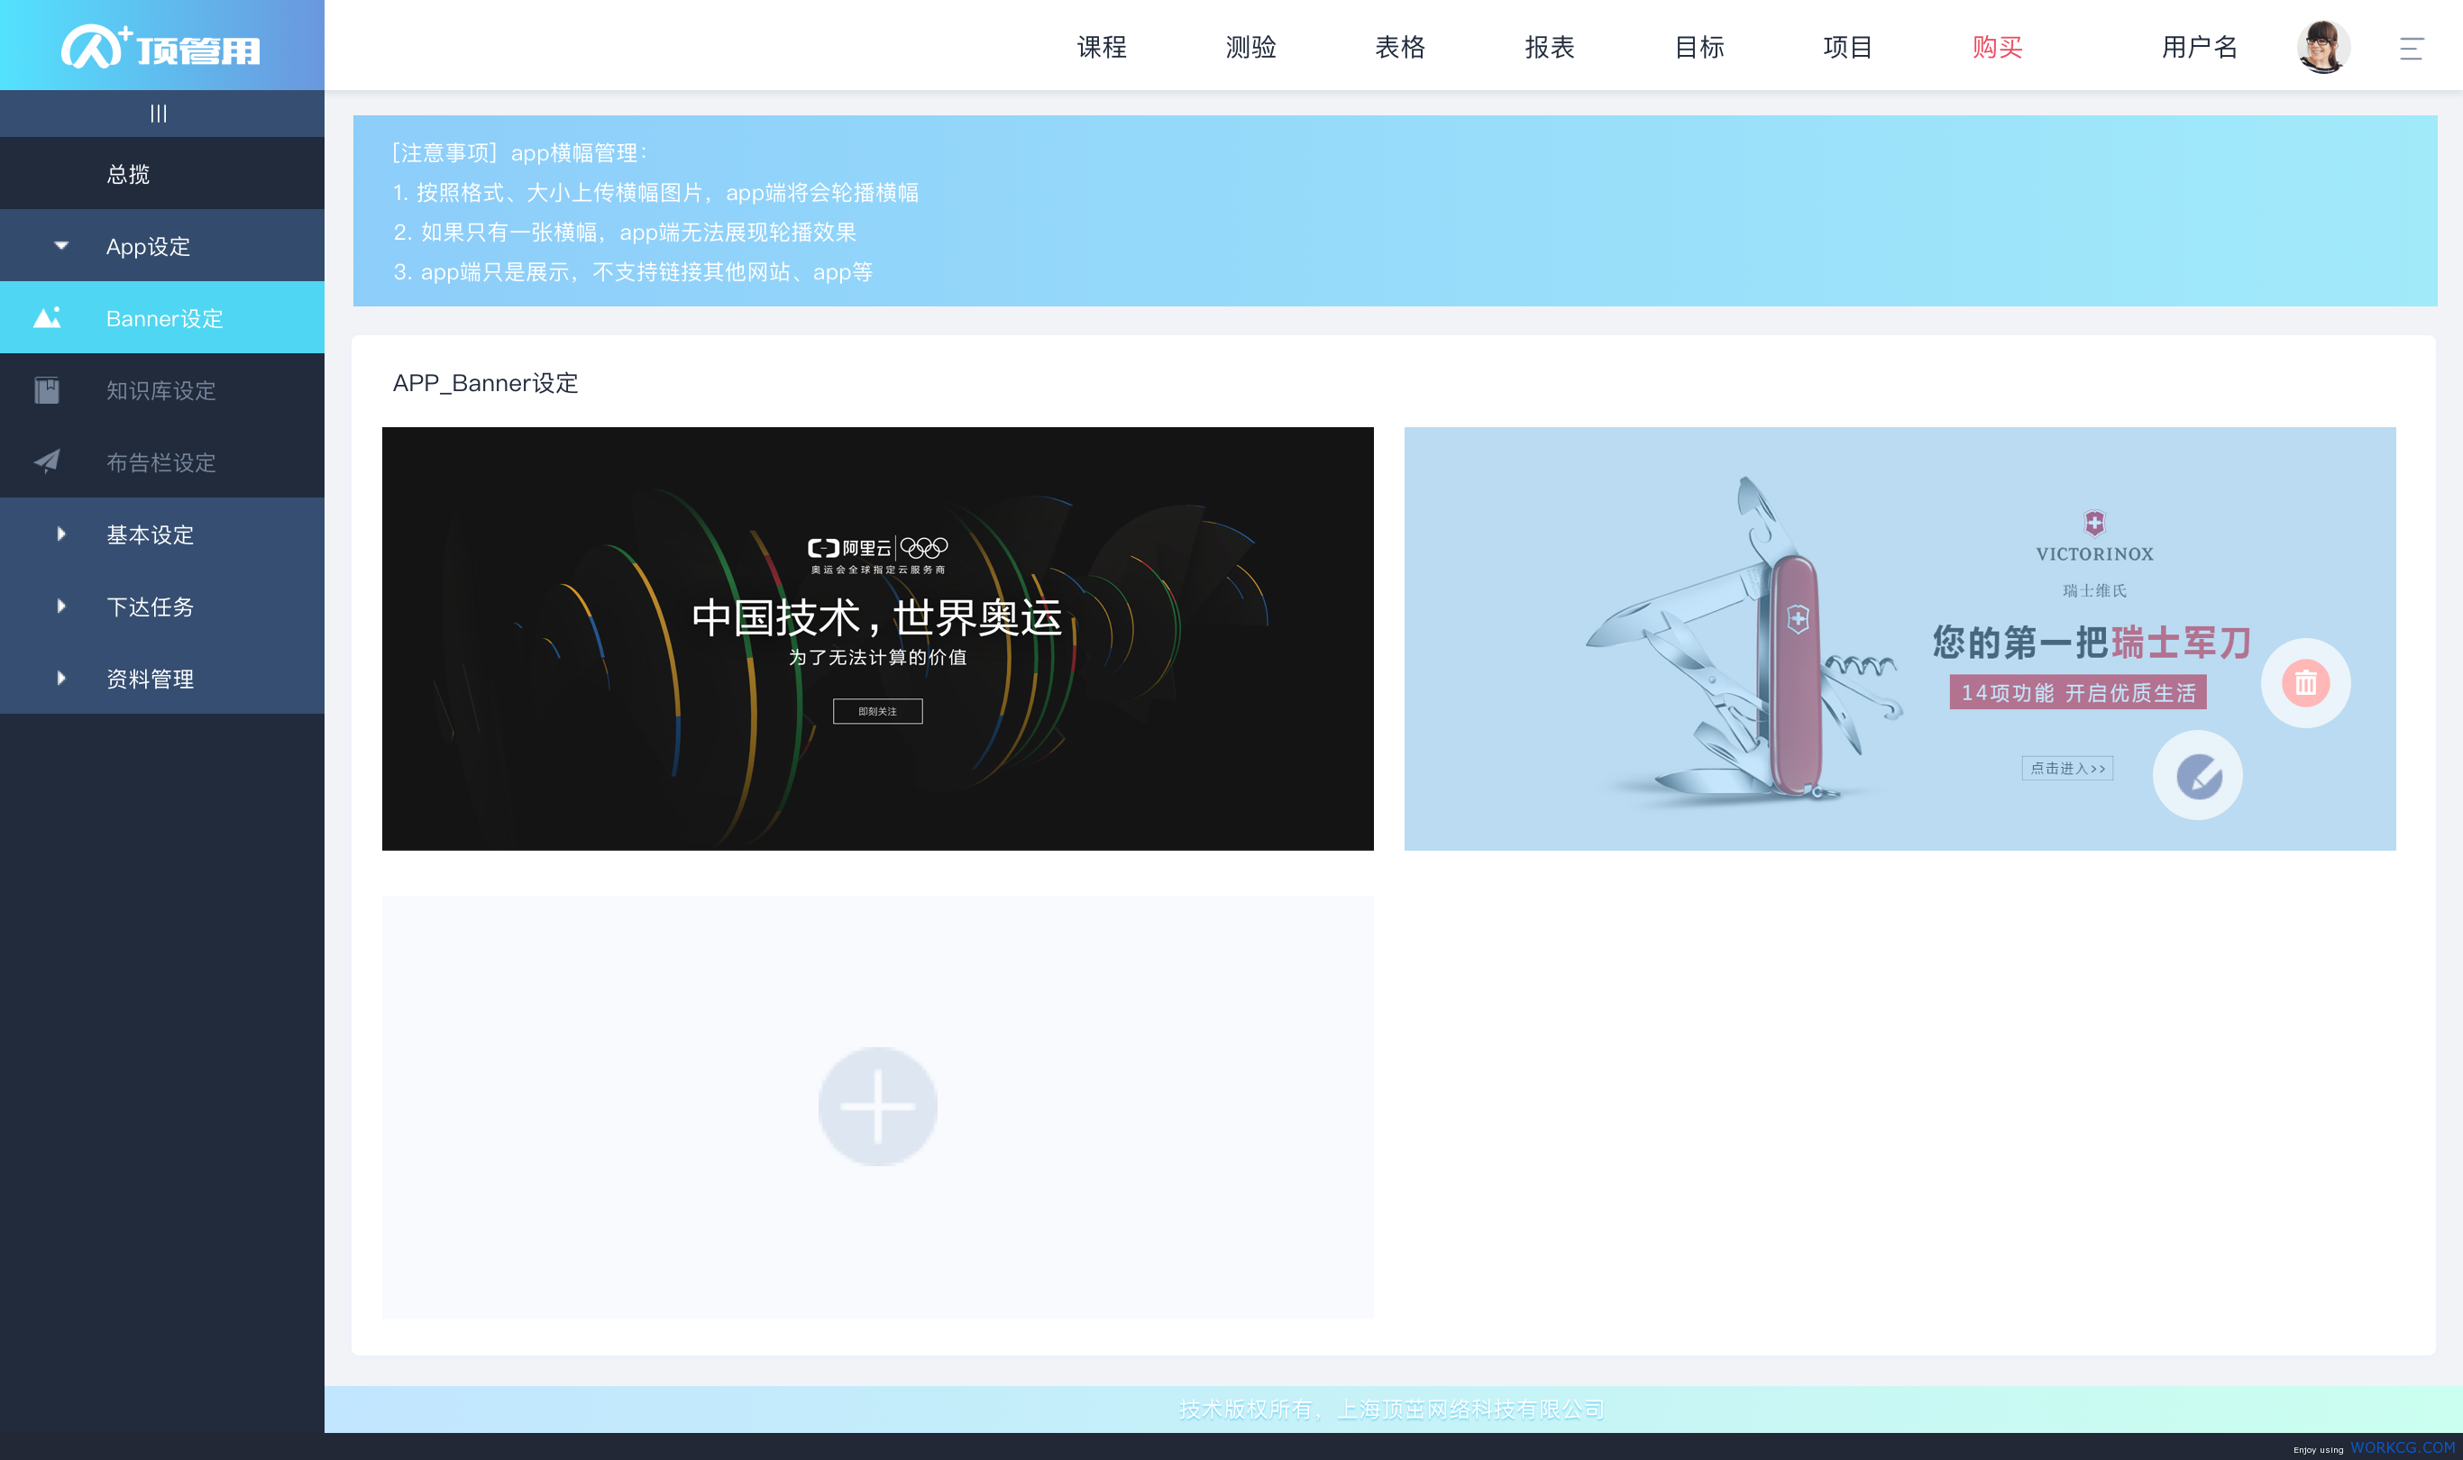This screenshot has height=1460, width=2463.
Task: Delete the Victorinox banner via trash icon
Action: click(x=2304, y=683)
